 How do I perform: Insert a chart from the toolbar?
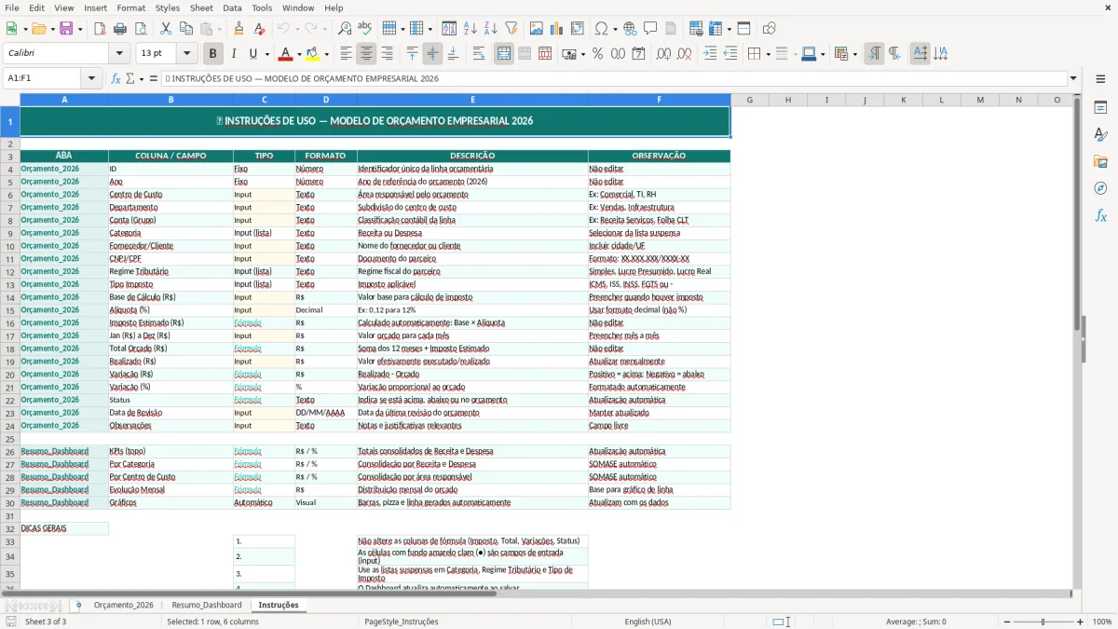555,27
